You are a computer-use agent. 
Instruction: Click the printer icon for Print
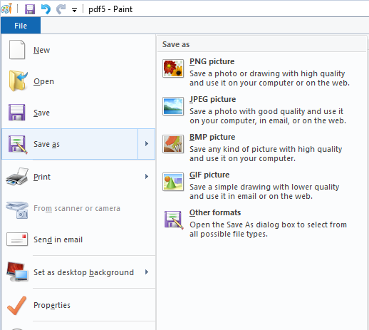click(x=17, y=177)
